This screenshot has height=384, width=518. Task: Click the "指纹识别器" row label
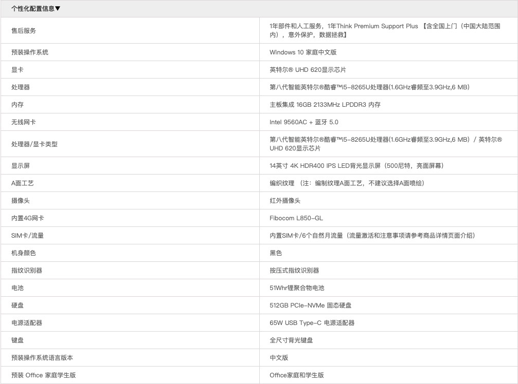27,270
